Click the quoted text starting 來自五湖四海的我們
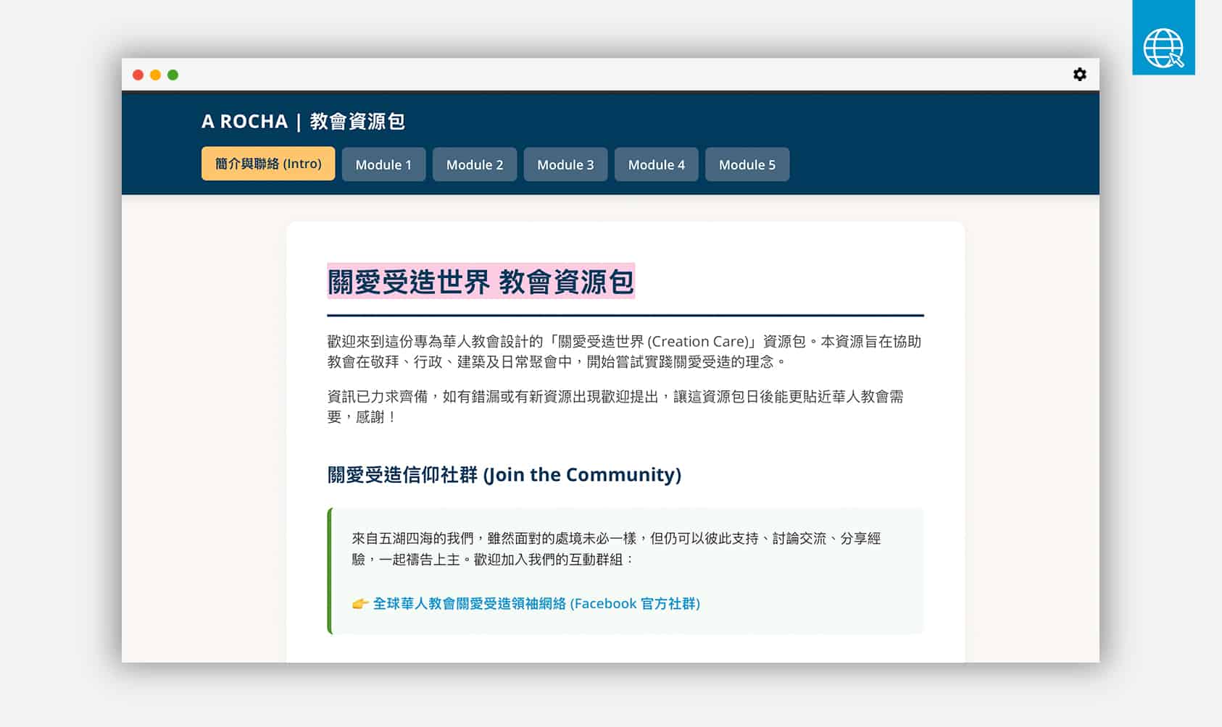 pos(616,548)
